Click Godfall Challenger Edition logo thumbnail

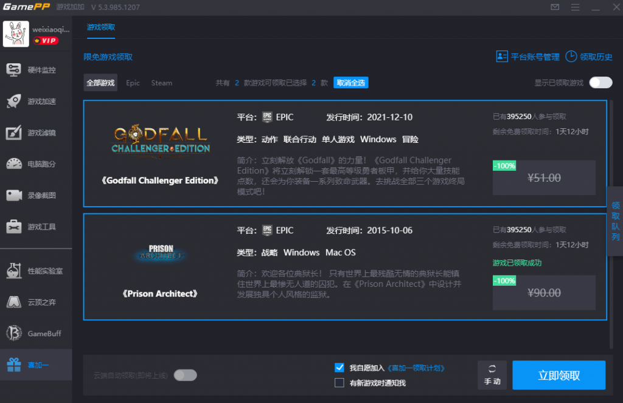[x=161, y=141]
